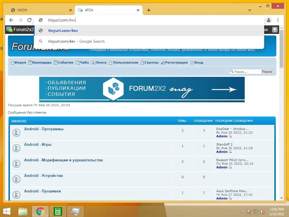The image size is (289, 217).
Task: Click the FORUM2X2 mag banner
Action: [x=142, y=90]
